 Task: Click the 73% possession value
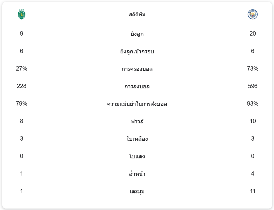click(252, 69)
